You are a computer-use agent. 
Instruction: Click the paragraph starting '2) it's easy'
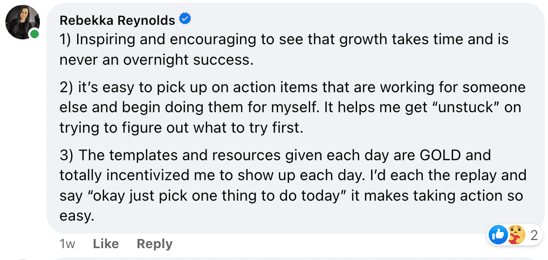[x=292, y=107]
